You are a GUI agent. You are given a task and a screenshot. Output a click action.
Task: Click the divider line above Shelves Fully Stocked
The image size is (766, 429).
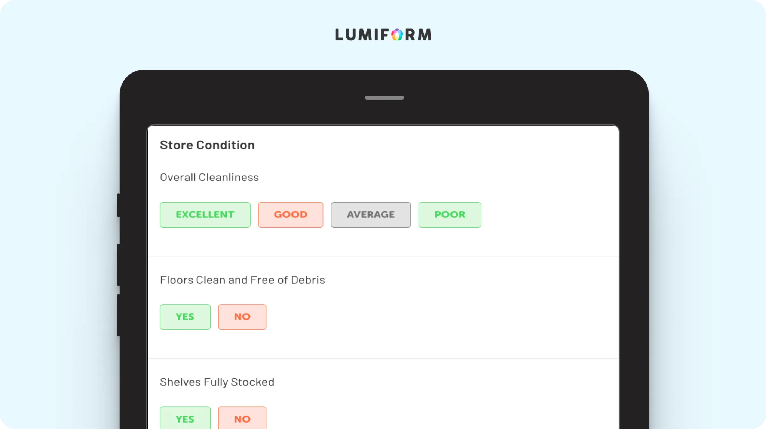[x=383, y=359]
